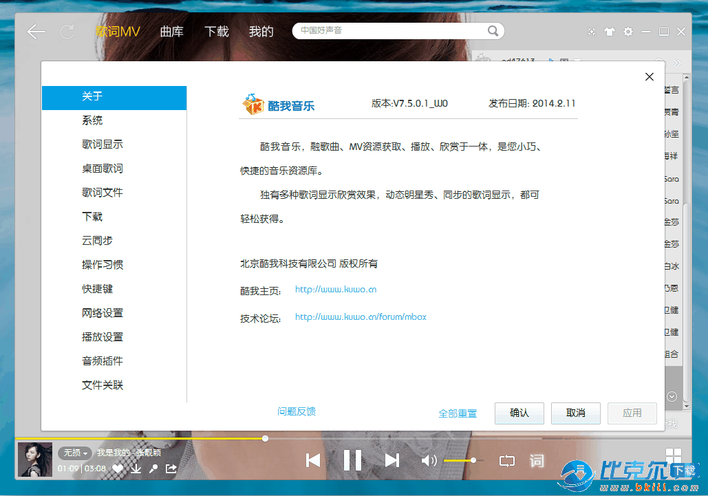Viewport: 708px width, 496px height.
Task: Open the mini mode icon
Action: tap(592, 32)
